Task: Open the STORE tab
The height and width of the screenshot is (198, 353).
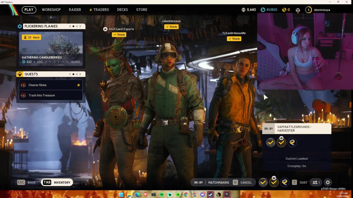Action: [x=142, y=10]
